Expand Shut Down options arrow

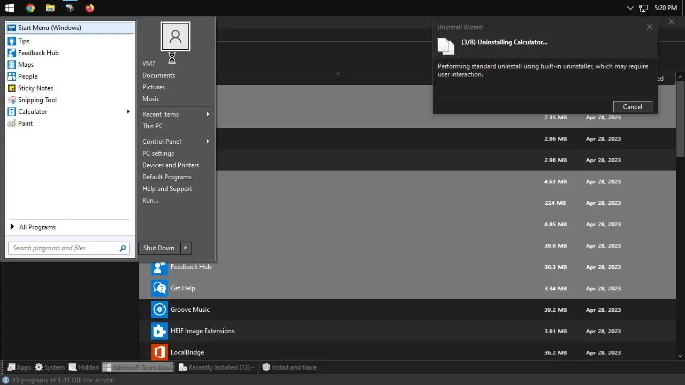tap(186, 248)
